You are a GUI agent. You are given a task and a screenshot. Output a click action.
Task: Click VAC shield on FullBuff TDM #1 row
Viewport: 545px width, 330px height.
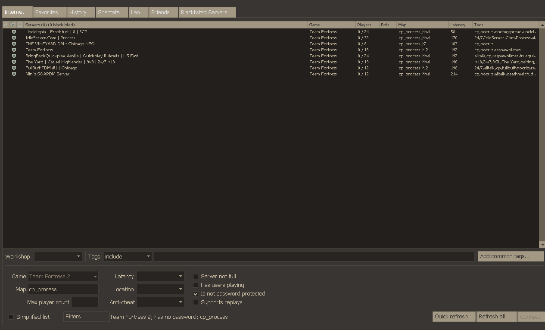click(x=14, y=68)
